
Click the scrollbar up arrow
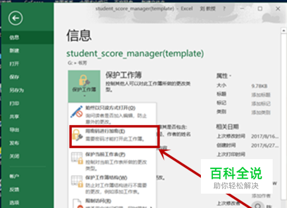pos(284,30)
